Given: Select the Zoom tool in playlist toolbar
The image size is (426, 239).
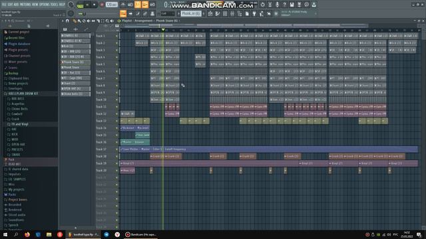Looking at the screenshot, I should (107, 21).
